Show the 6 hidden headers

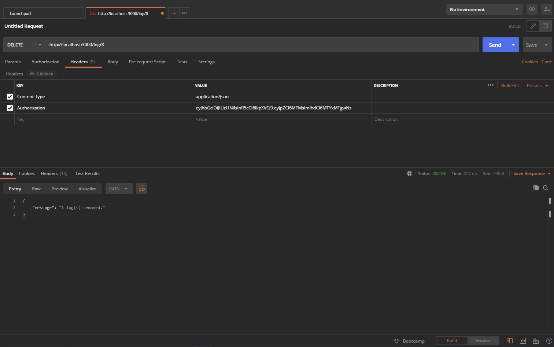(x=41, y=74)
